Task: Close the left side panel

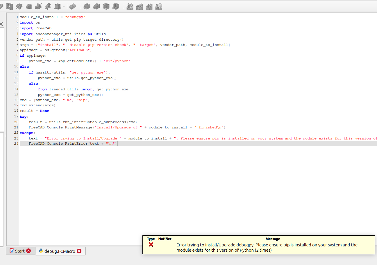Action: pos(1,24)
